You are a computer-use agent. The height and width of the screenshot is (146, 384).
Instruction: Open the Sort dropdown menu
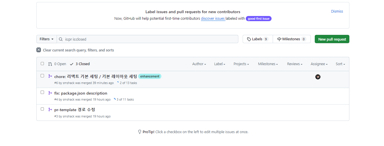point(340,64)
